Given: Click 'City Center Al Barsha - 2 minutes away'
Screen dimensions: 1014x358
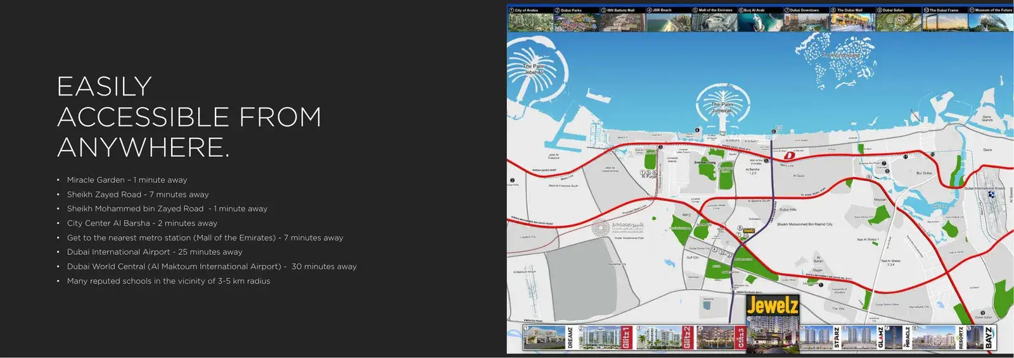Looking at the screenshot, I should 142,223.
